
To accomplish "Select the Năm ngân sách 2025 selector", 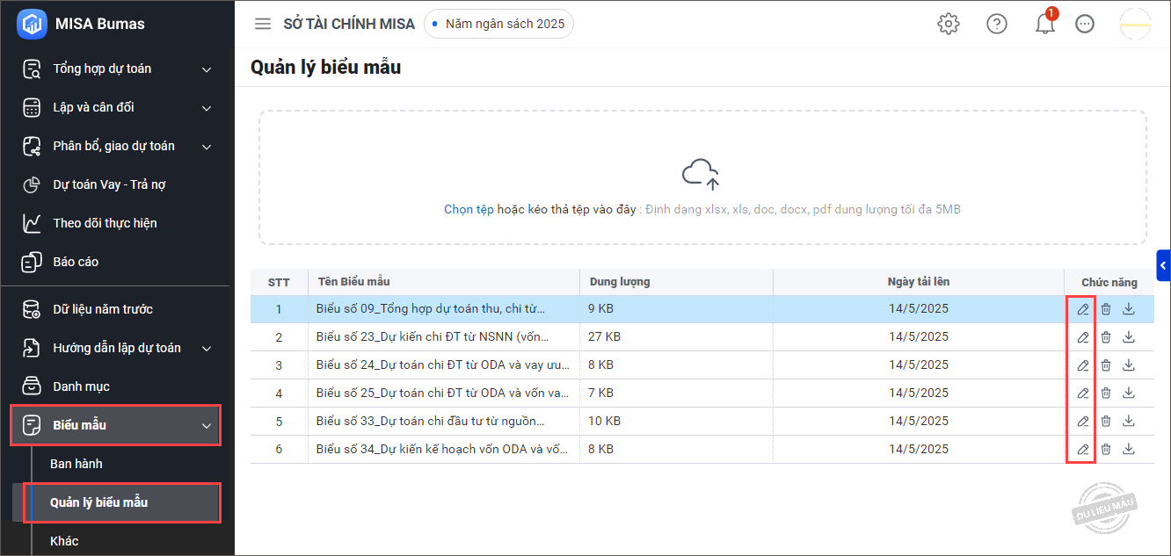I will 499,25.
